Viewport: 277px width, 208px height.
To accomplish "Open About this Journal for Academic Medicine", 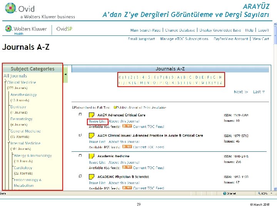I will pyautogui.click(x=124, y=162).
